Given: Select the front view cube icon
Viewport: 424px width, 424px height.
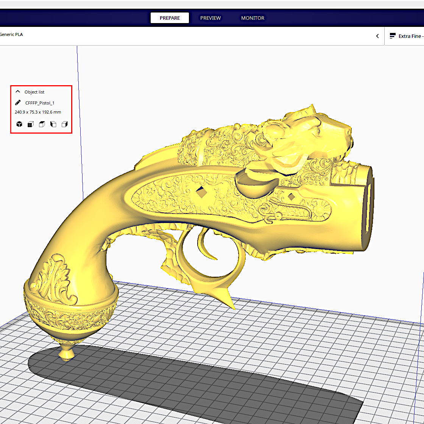Looking at the screenshot, I should [30, 124].
